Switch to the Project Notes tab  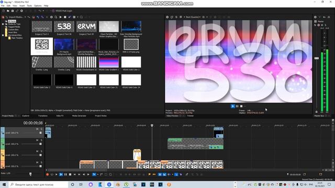(101, 116)
